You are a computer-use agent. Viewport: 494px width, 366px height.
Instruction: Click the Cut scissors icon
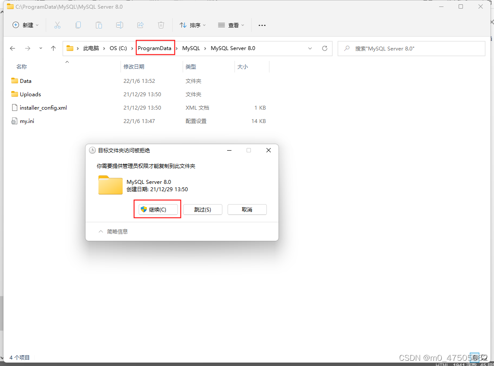tap(57, 25)
